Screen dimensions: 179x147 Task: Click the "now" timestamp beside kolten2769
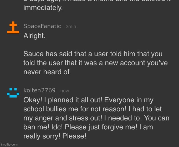[x=64, y=91]
